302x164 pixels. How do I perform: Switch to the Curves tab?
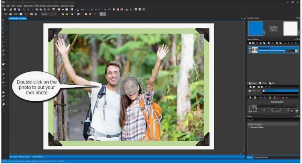tap(253, 83)
